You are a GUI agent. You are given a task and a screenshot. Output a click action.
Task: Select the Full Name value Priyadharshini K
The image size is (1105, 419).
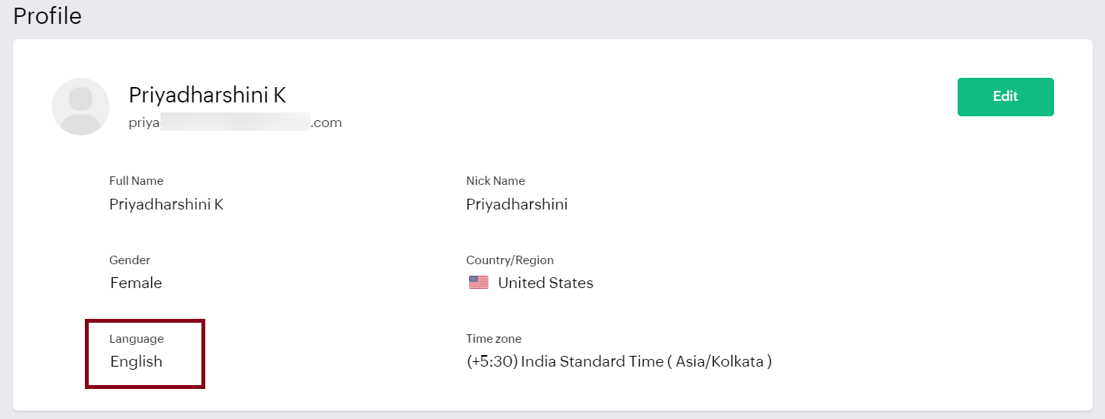[x=166, y=204]
